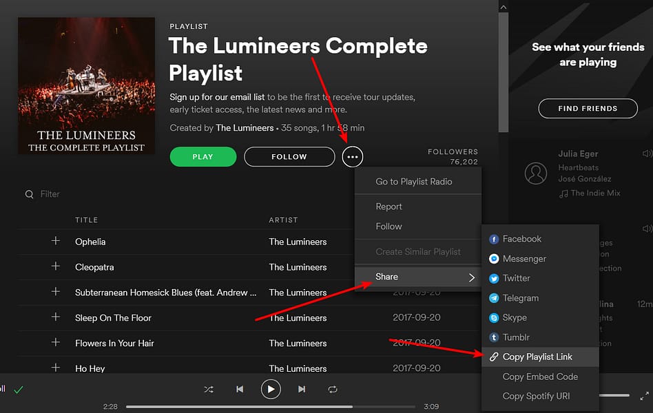
Task: Add Ophelia to library with plus icon
Action: pyautogui.click(x=56, y=242)
